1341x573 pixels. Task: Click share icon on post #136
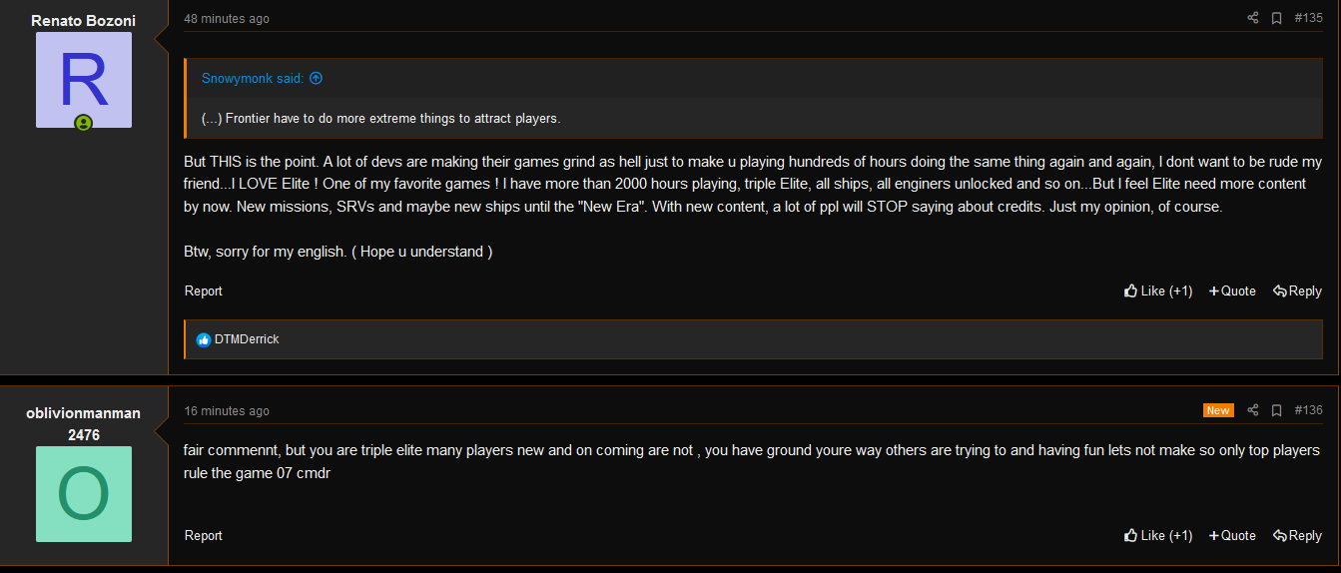[1253, 410]
